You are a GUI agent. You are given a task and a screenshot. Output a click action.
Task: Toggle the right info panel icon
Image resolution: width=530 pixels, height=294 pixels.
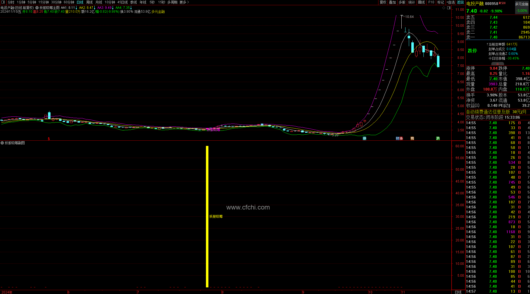click(x=449, y=8)
